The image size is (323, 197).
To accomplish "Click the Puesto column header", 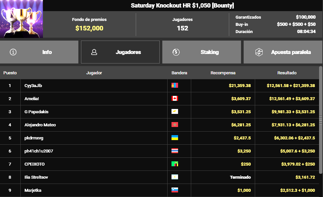I will pyautogui.click(x=10, y=73).
